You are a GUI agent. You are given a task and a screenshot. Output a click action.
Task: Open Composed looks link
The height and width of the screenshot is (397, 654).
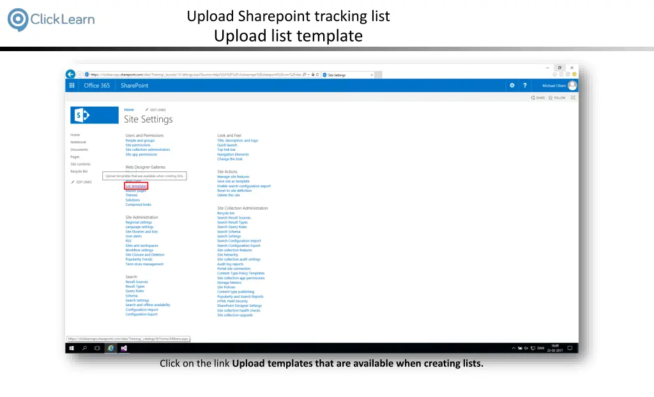(138, 205)
